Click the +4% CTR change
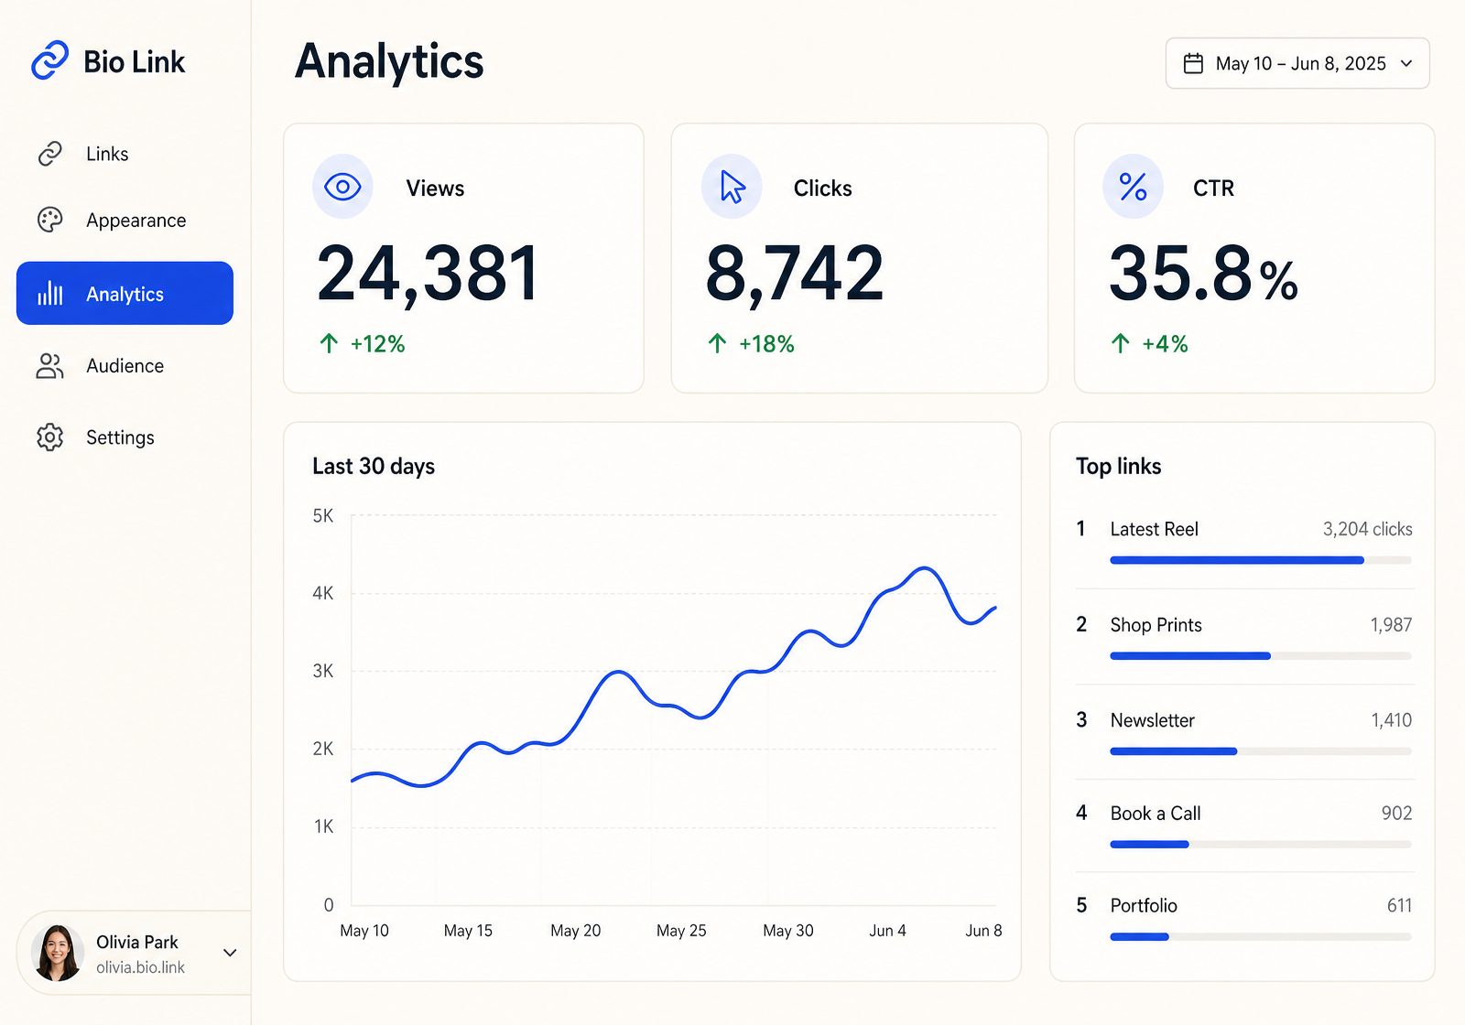The image size is (1465, 1025). (1165, 344)
